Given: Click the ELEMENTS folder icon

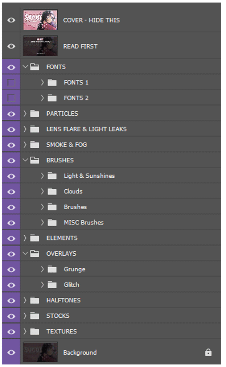Looking at the screenshot, I should click(x=35, y=238).
